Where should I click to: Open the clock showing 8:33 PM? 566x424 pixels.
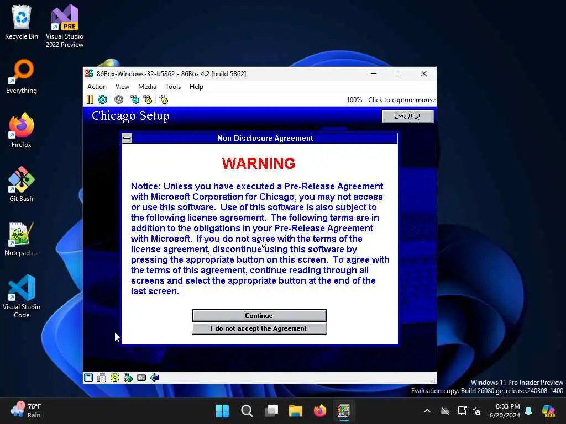click(x=505, y=411)
